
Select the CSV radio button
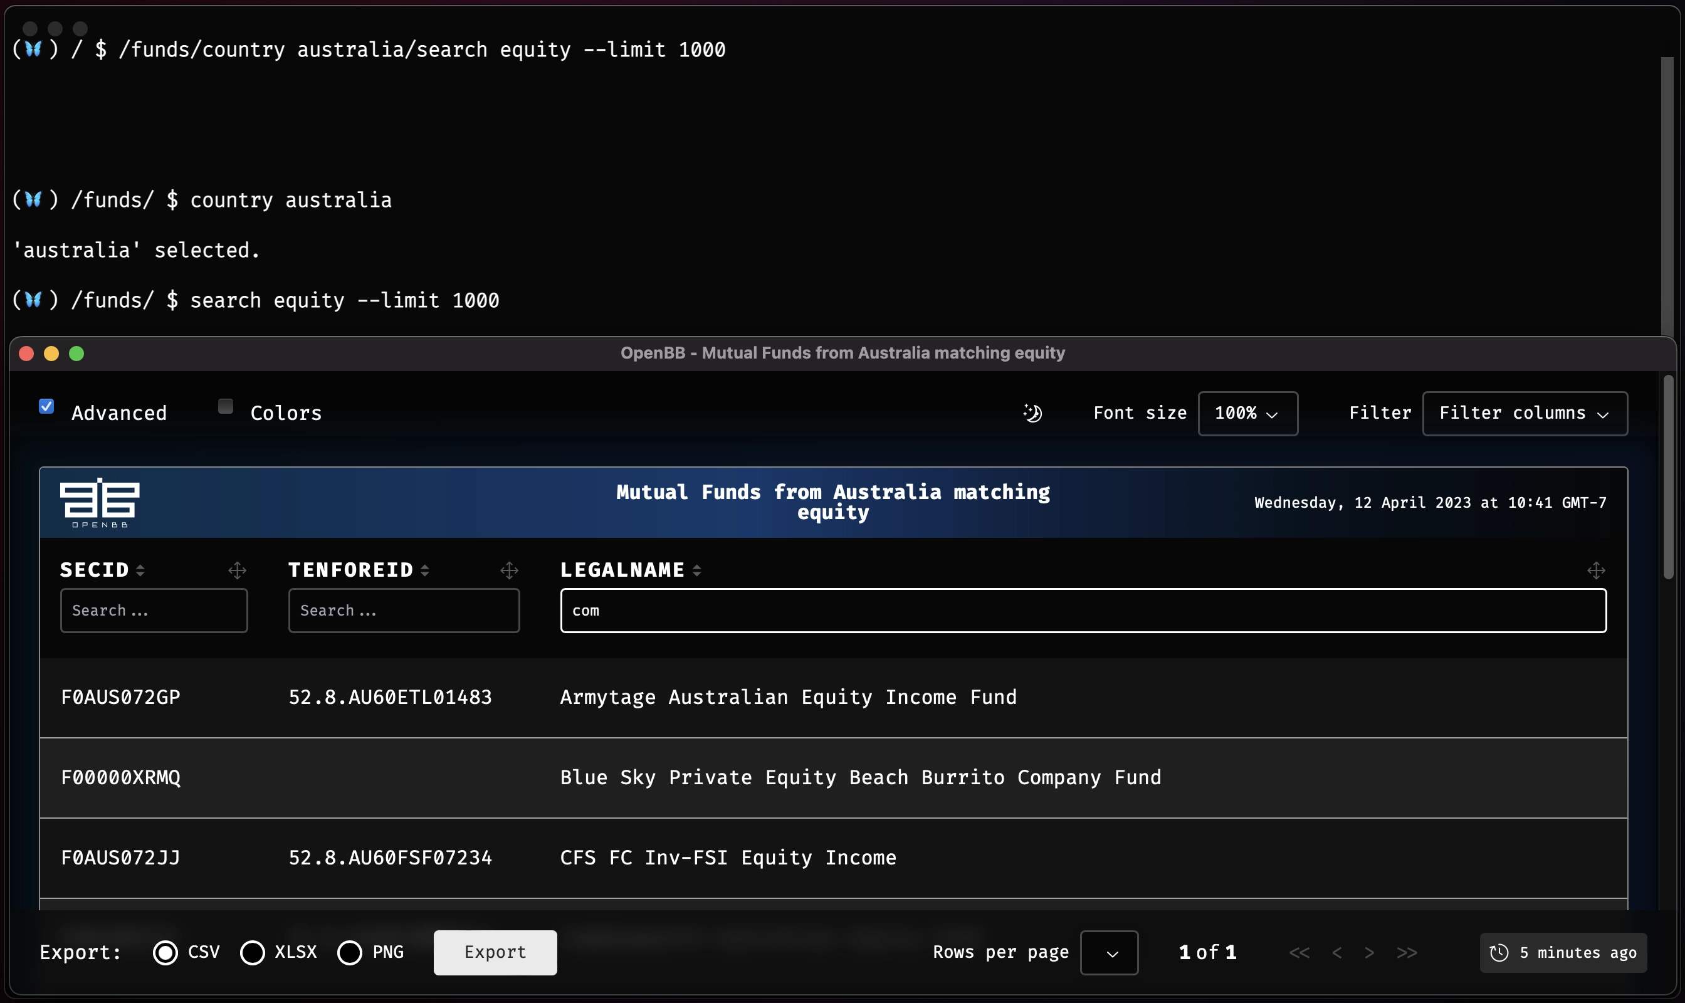coord(165,952)
